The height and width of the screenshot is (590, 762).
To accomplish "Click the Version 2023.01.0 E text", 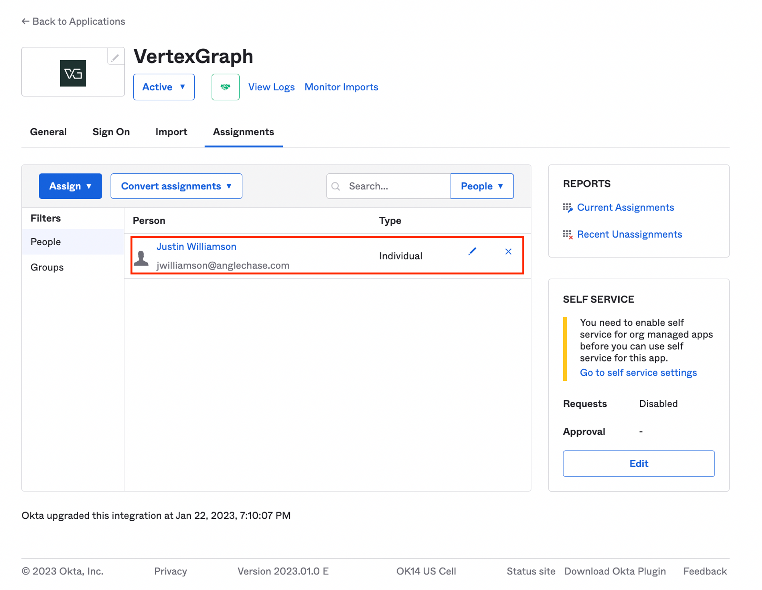I will click(283, 571).
